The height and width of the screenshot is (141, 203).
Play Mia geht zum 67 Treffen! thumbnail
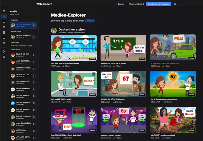pyautogui.click(x=123, y=120)
